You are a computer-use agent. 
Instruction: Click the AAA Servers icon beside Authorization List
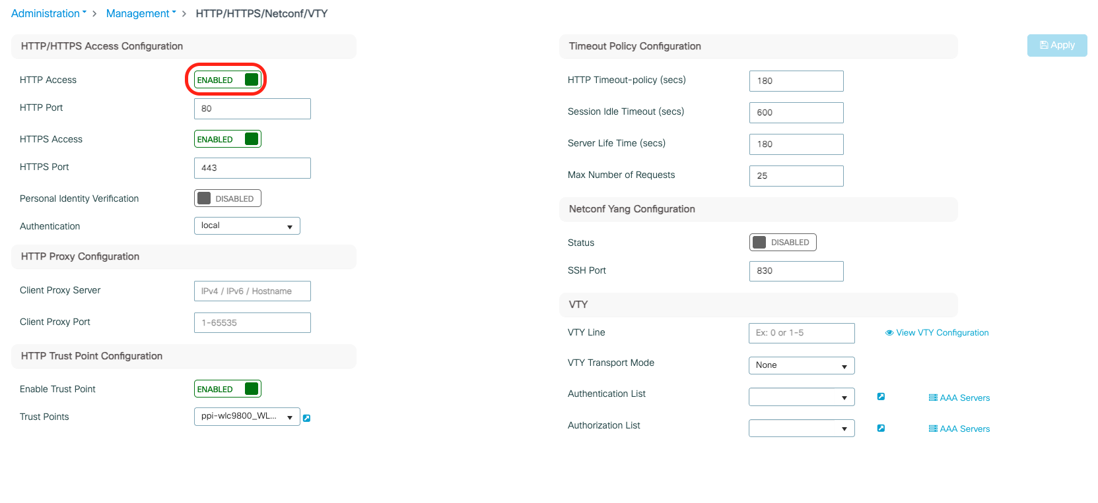click(933, 429)
